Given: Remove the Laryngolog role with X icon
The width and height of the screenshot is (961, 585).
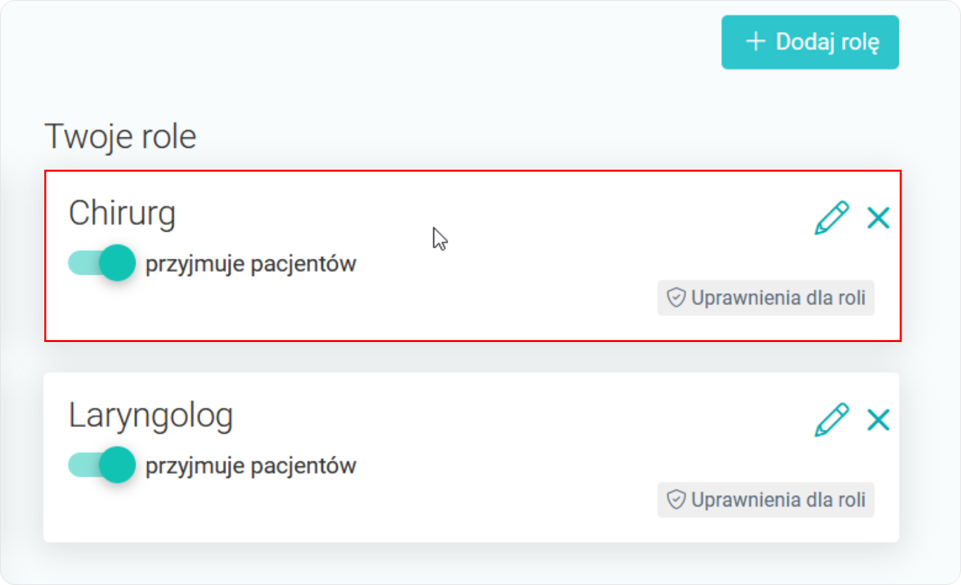Looking at the screenshot, I should [878, 420].
